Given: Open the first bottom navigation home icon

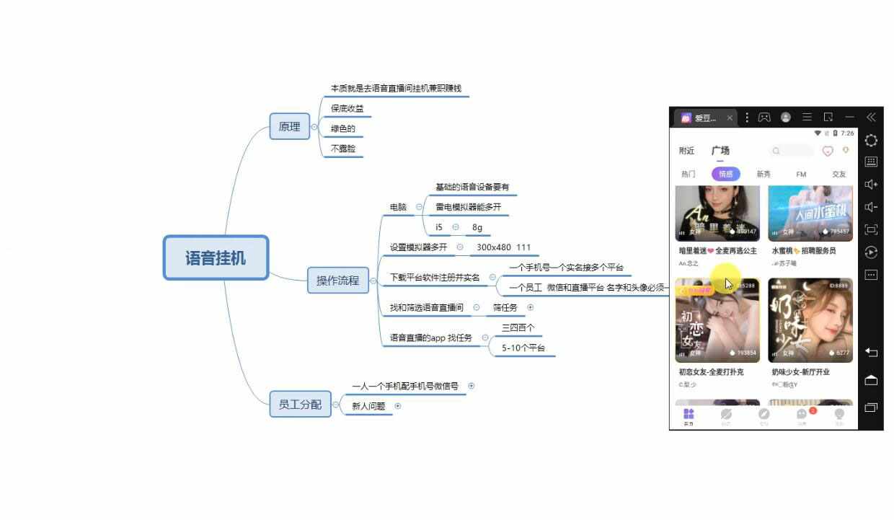Looking at the screenshot, I should 689,415.
